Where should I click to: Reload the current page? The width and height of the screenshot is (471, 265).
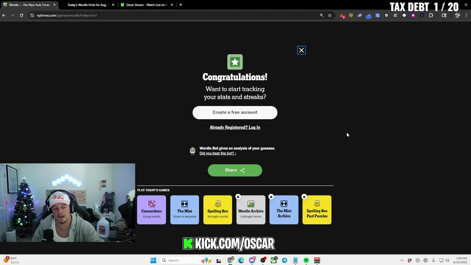[x=21, y=15]
